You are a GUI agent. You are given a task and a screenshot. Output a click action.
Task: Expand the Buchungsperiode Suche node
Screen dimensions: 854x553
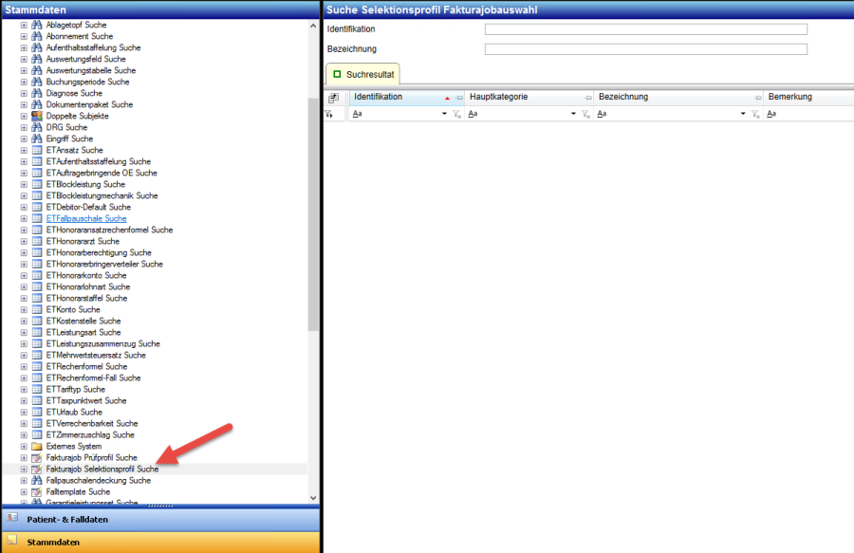click(24, 83)
